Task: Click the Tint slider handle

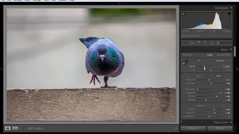Action: pyautogui.click(x=211, y=70)
